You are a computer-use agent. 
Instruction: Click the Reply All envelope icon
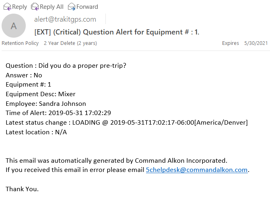tap(35, 7)
